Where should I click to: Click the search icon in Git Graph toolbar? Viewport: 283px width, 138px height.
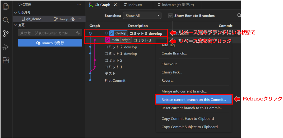(x=239, y=16)
